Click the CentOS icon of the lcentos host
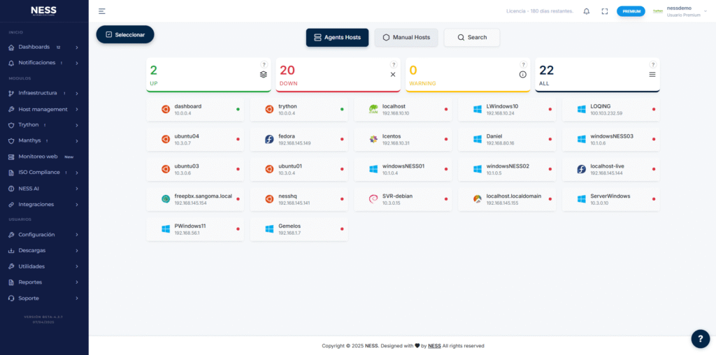The width and height of the screenshot is (716, 355). click(373, 139)
